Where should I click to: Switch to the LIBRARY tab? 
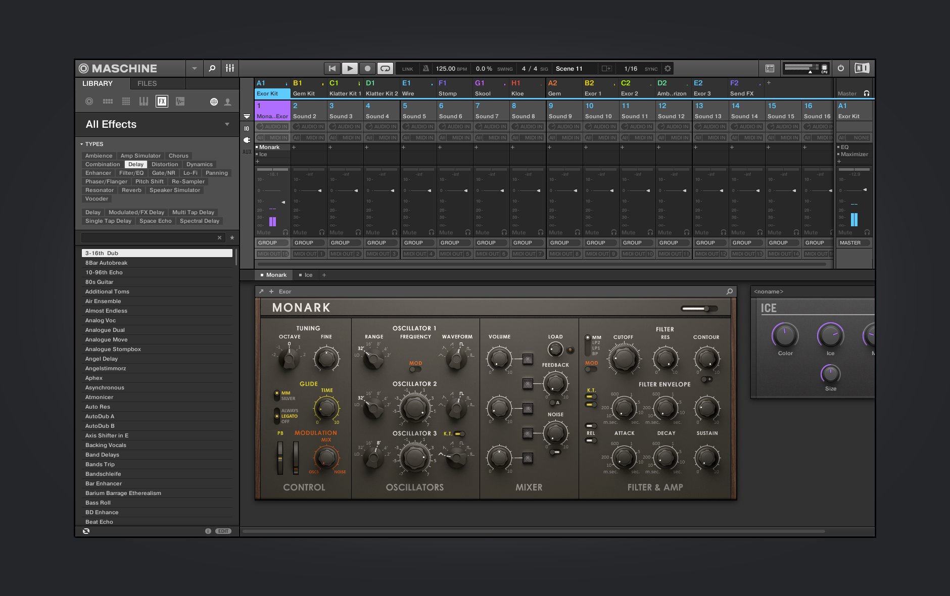98,83
